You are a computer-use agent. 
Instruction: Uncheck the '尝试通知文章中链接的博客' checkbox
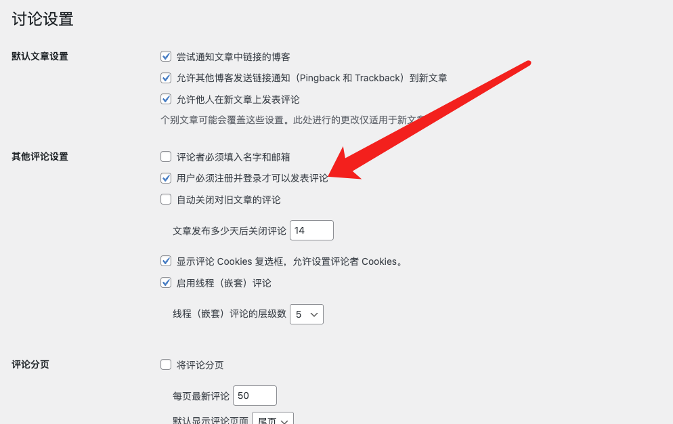pyautogui.click(x=166, y=56)
